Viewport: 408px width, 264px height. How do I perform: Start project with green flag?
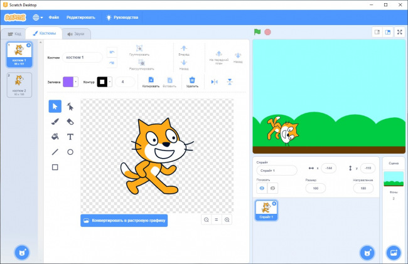[257, 32]
